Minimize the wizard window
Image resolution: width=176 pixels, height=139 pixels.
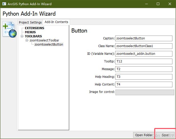146,4
